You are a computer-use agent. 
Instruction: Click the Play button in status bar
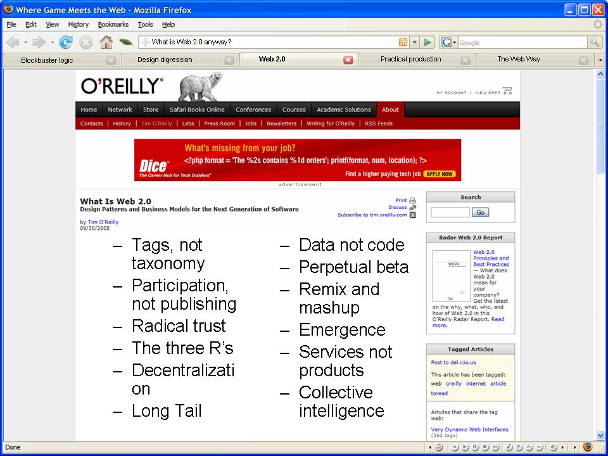465,447
